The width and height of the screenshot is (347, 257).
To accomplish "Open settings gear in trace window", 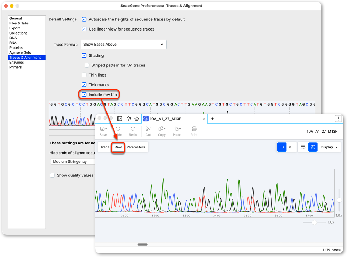I will [x=129, y=119].
